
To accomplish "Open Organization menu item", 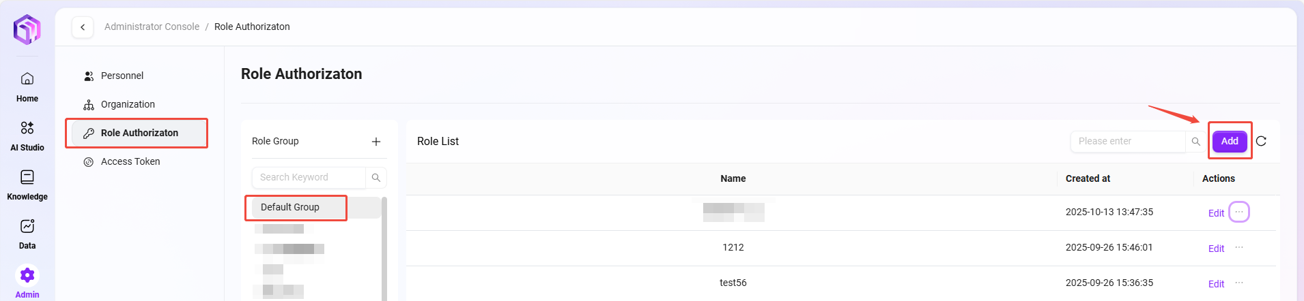I will pyautogui.click(x=128, y=104).
